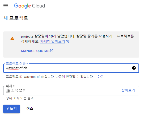Screen dimensions: 152x121
Task: Click the project ID text wavenet-of-ch
Action: 34,77
